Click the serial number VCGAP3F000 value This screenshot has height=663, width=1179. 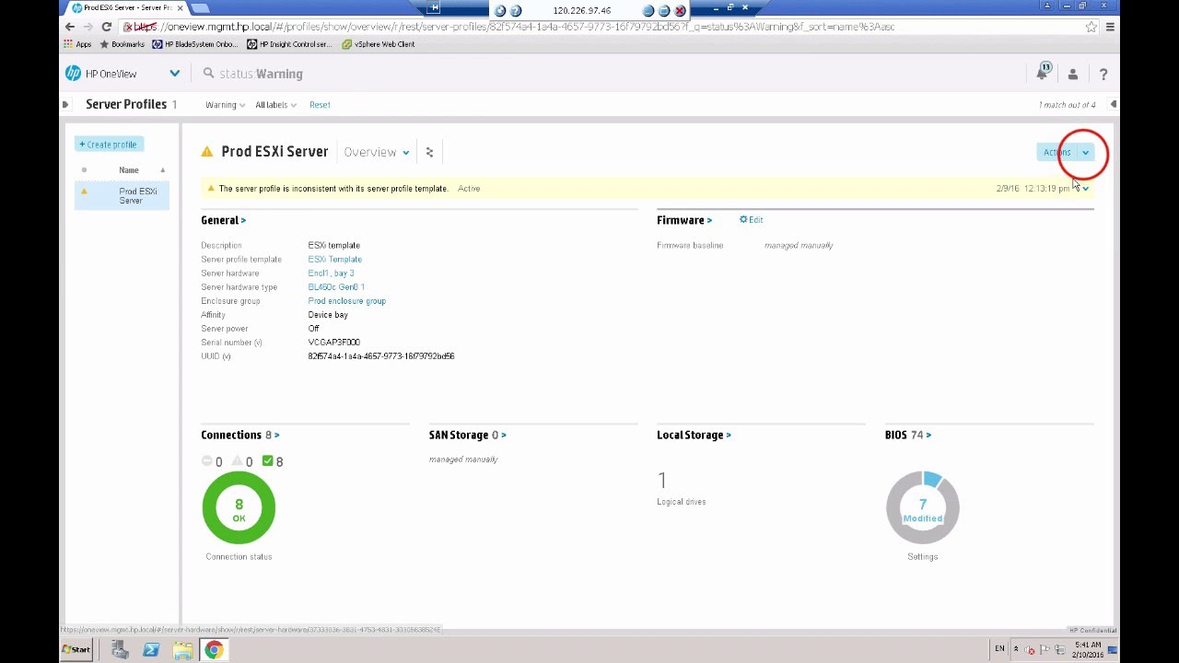tap(333, 343)
